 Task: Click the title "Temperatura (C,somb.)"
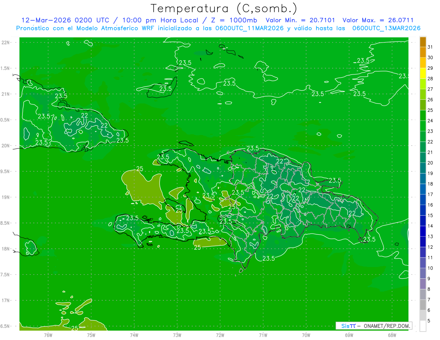click(224, 8)
